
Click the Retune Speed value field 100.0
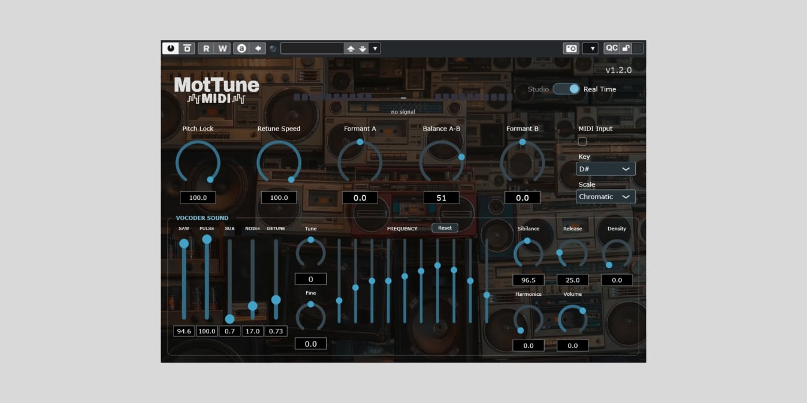pyautogui.click(x=279, y=197)
